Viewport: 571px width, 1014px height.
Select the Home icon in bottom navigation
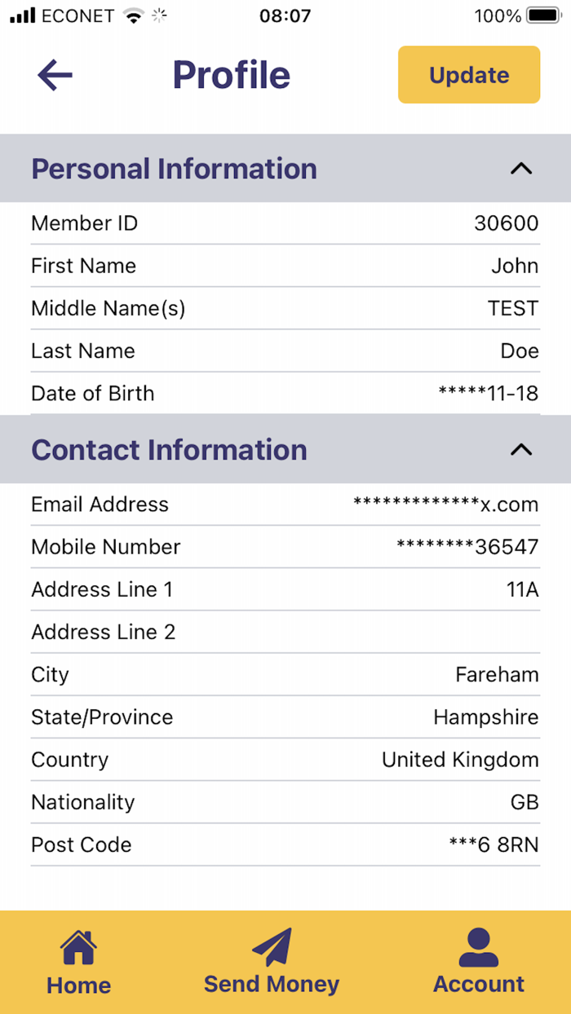77,946
